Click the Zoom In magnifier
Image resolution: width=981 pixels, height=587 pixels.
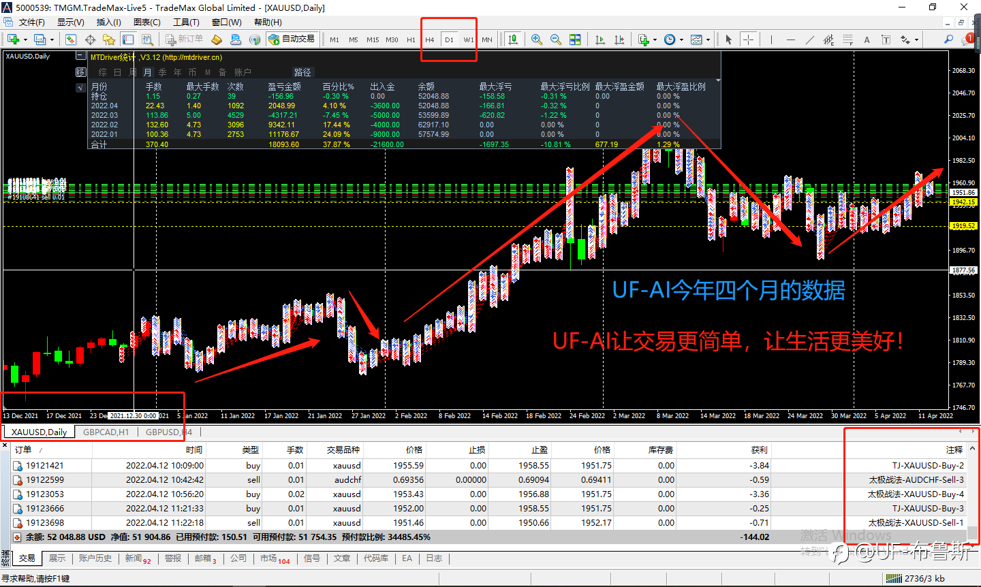(537, 39)
